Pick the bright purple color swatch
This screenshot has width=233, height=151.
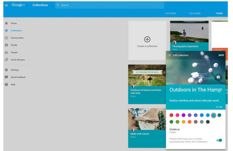(x=184, y=115)
